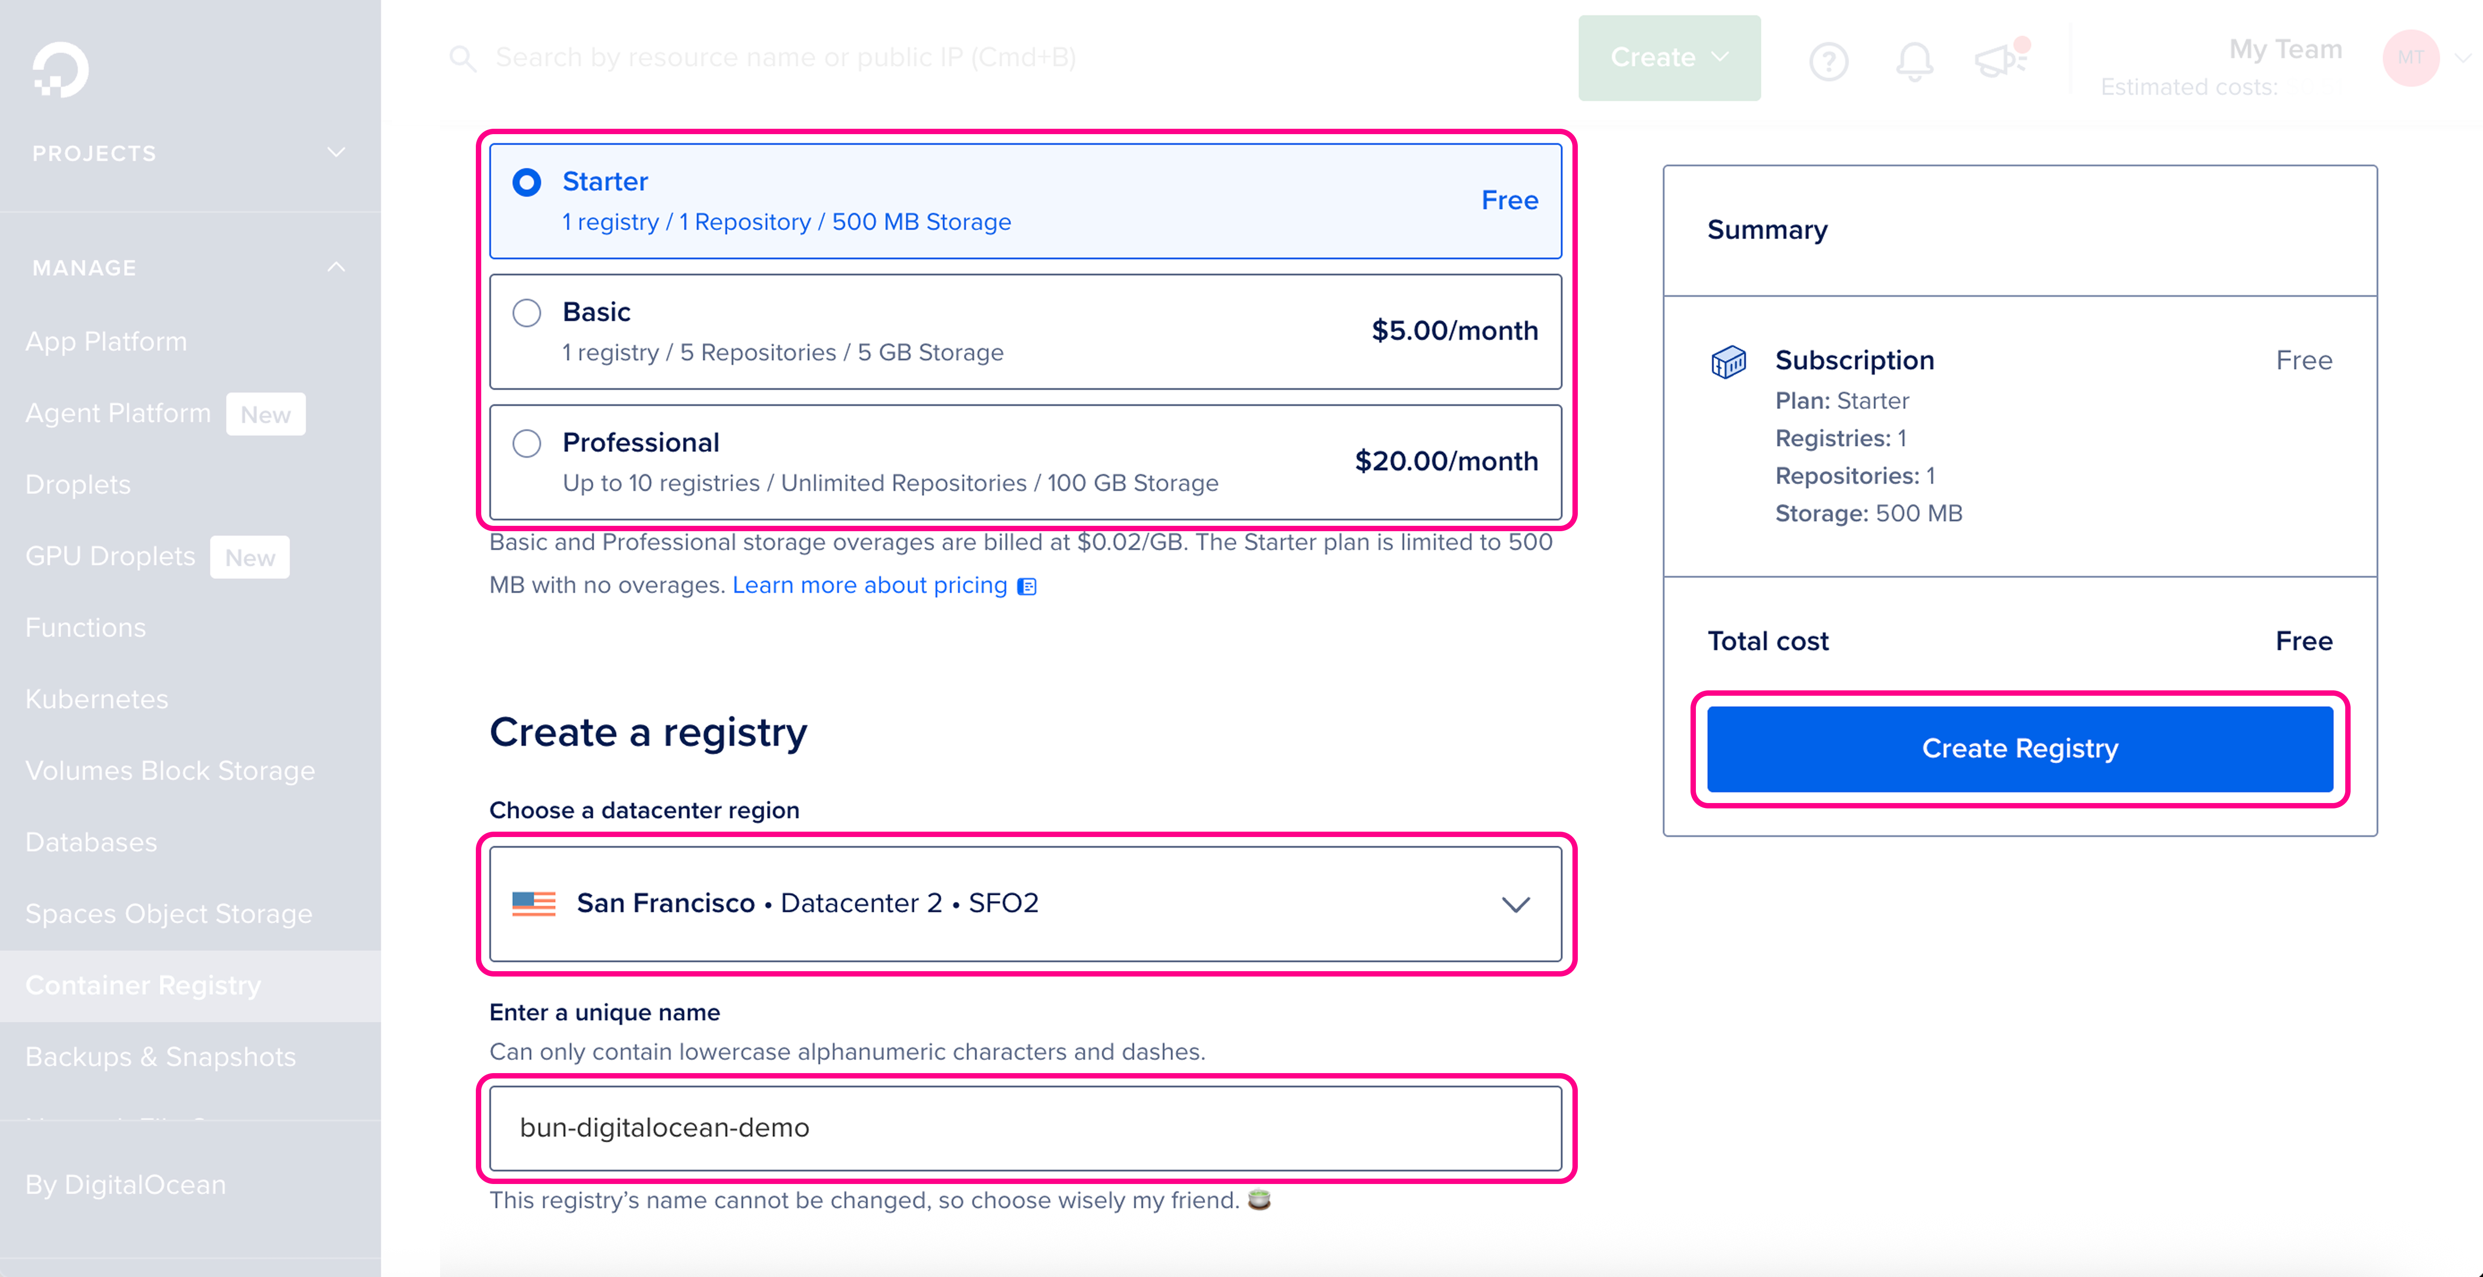Click the search magnifier icon
The height and width of the screenshot is (1277, 2483).
coord(464,58)
